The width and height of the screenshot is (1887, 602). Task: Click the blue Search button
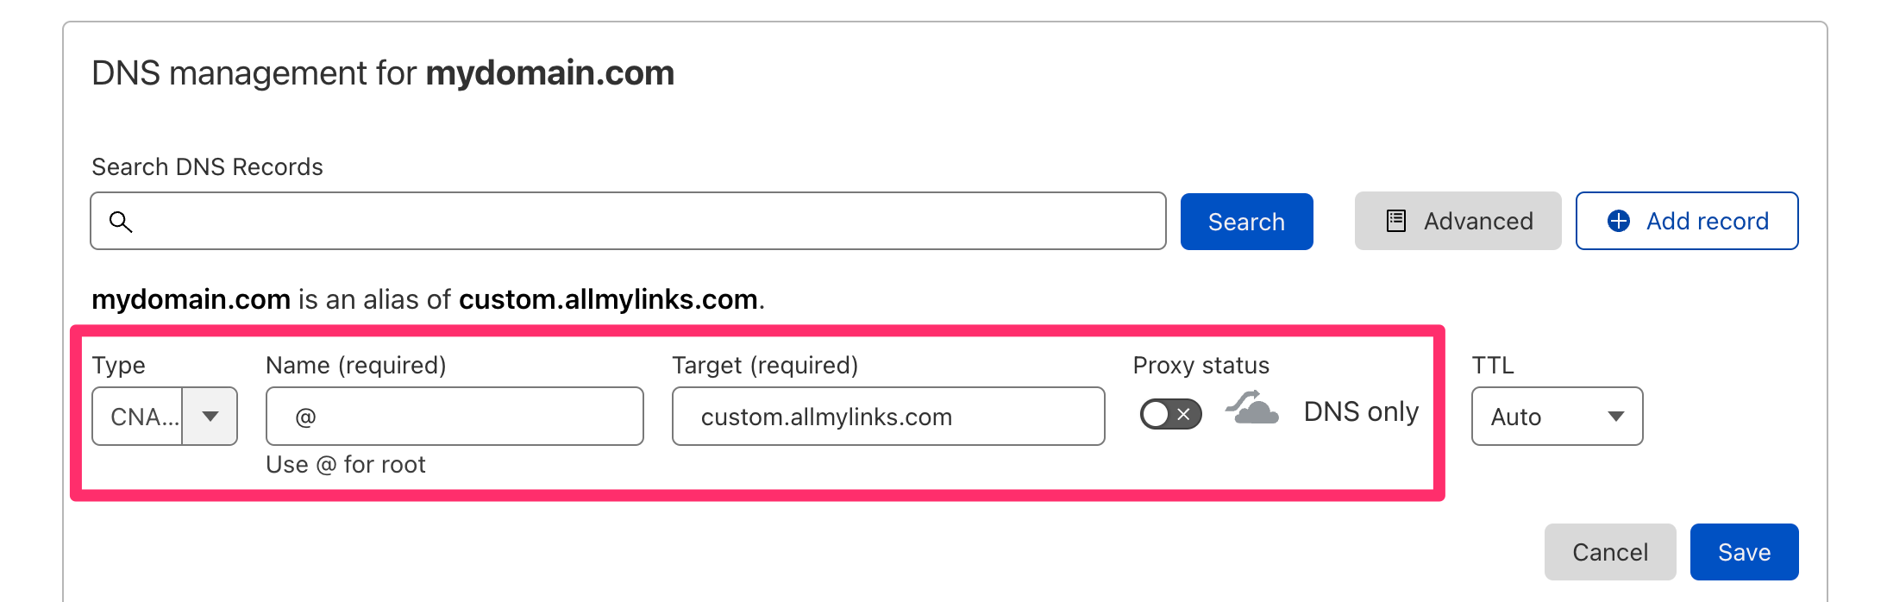[1246, 222]
